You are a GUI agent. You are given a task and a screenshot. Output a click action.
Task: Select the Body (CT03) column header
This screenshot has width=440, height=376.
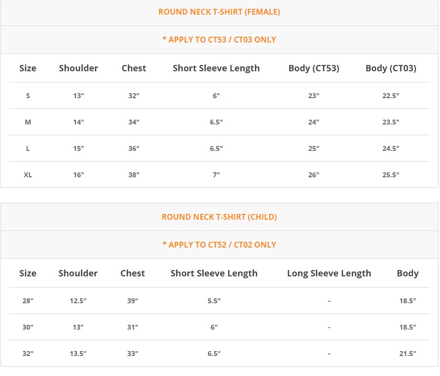click(391, 68)
